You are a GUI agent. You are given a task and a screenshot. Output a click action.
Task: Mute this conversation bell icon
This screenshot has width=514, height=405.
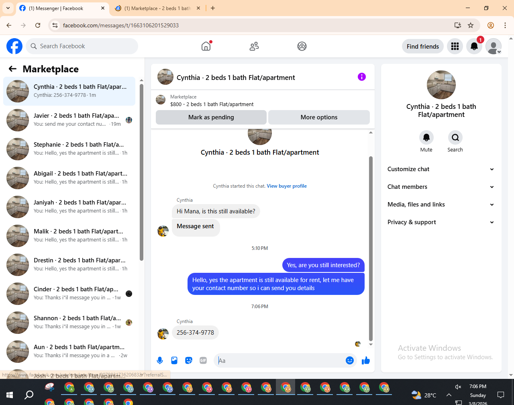pos(426,137)
